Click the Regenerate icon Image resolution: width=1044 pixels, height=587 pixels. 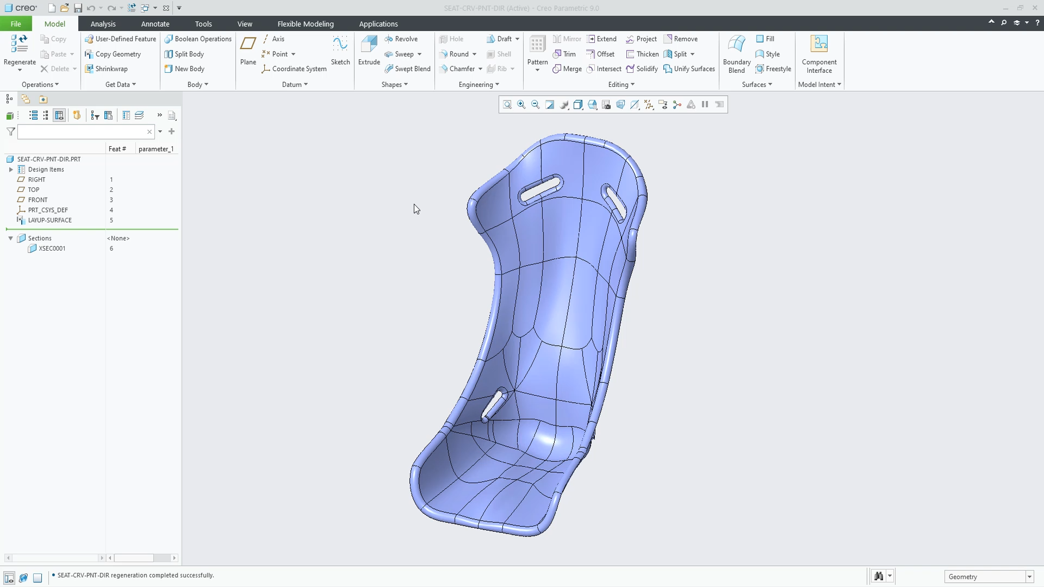click(x=20, y=44)
